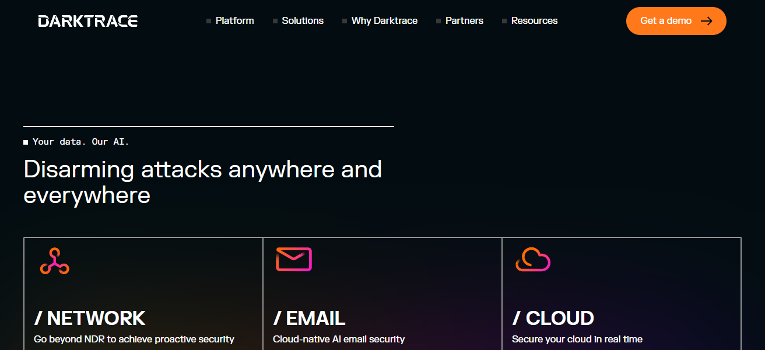This screenshot has width=765, height=350.
Task: Click the Network node icon
Action: click(x=55, y=261)
